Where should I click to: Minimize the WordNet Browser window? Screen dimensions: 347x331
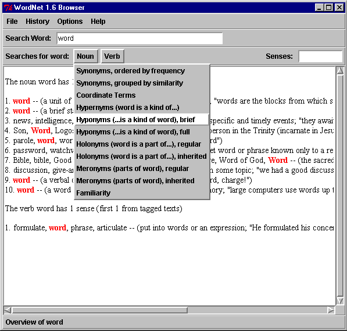coord(319,8)
